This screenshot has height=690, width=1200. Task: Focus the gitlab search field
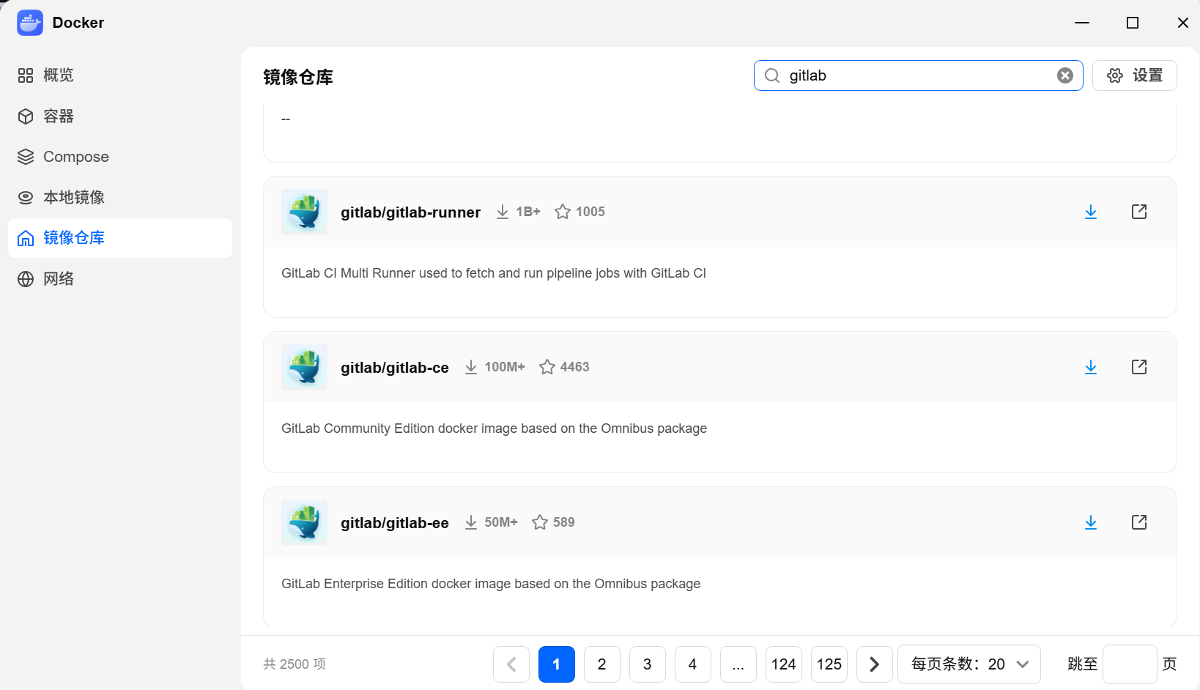918,75
